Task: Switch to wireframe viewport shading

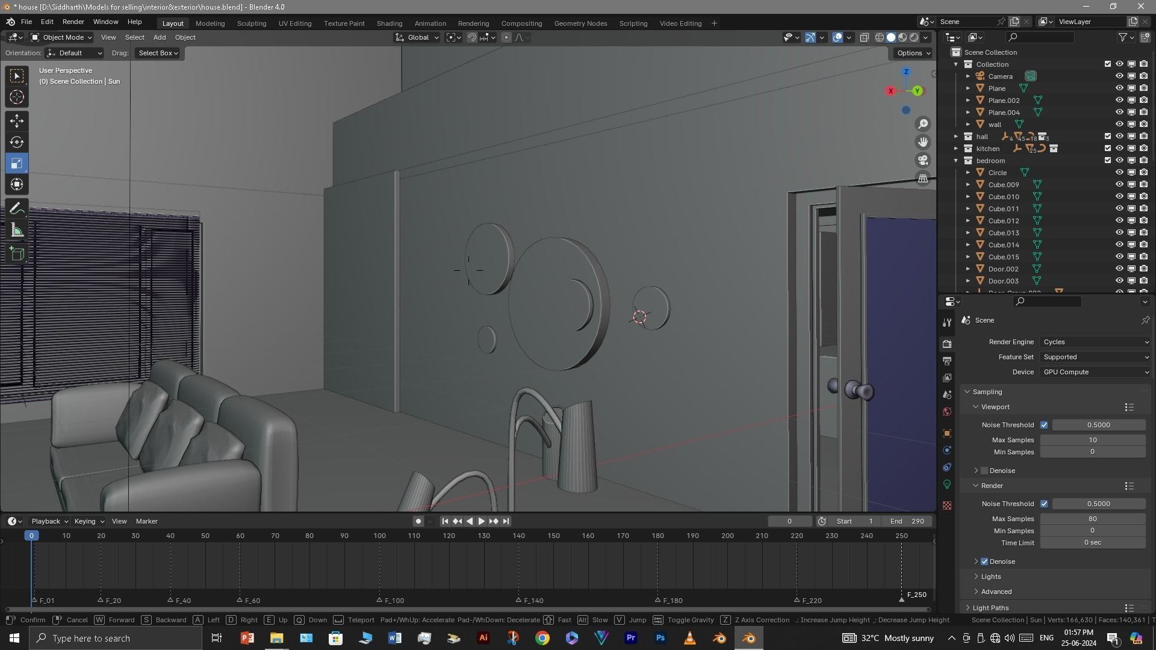Action: pyautogui.click(x=880, y=37)
